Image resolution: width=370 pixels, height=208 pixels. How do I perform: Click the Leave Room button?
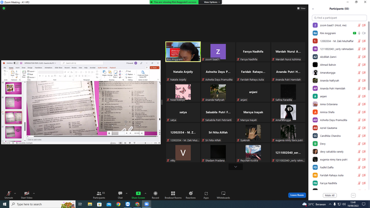tap(297, 195)
